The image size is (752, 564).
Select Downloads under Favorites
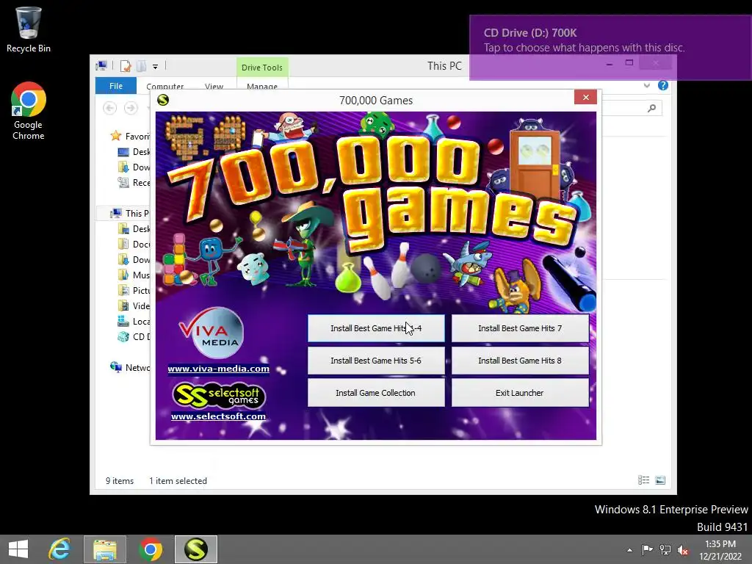point(134,167)
